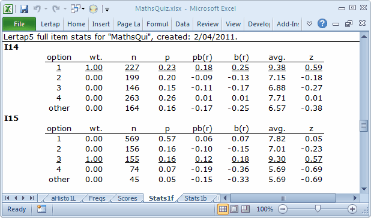This screenshot has width=371, height=218.
Task: Click the z value -0.38 in I14 other row
Action: point(312,108)
